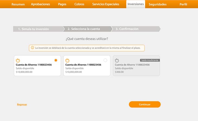198x121 pixels.
Task: Click the Regresar link
Action: (x=22, y=105)
